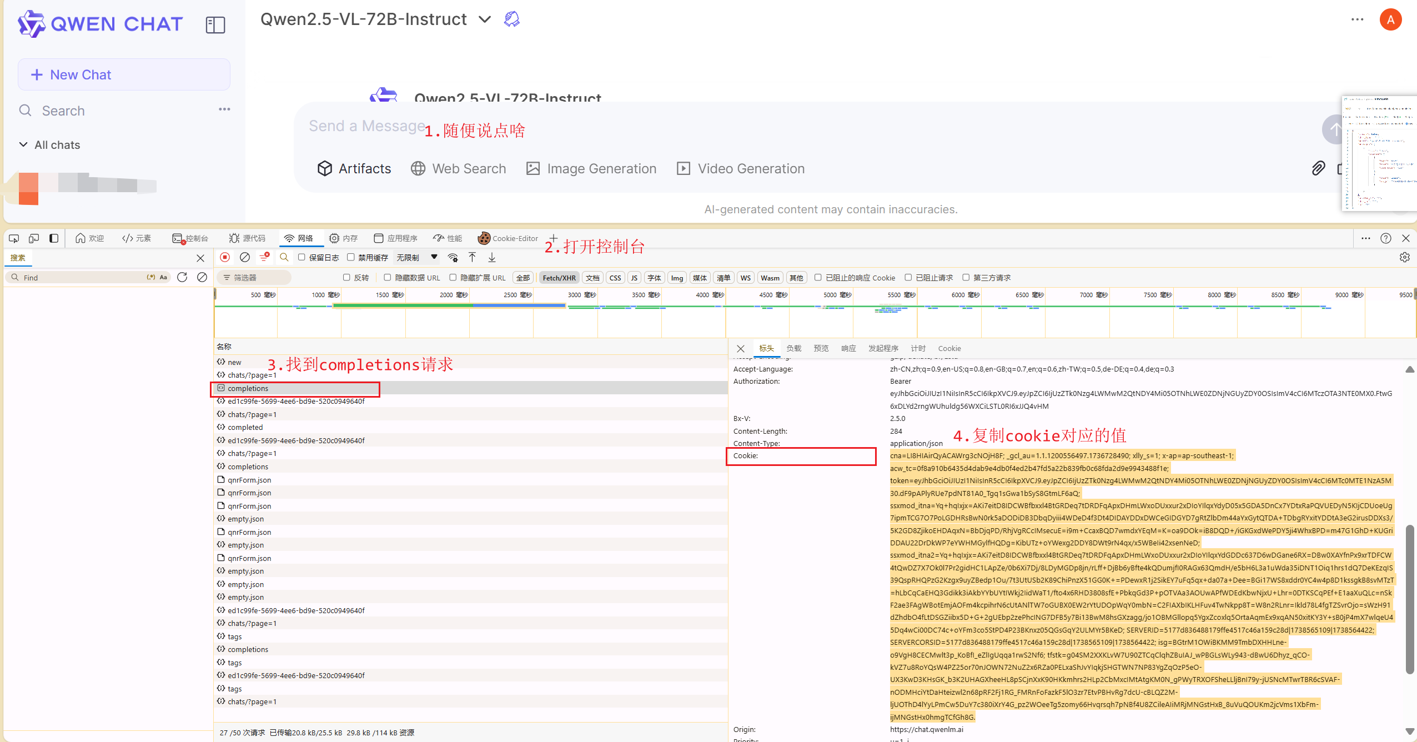Open network settings gear icon
This screenshot has height=742, width=1417.
click(x=1405, y=257)
